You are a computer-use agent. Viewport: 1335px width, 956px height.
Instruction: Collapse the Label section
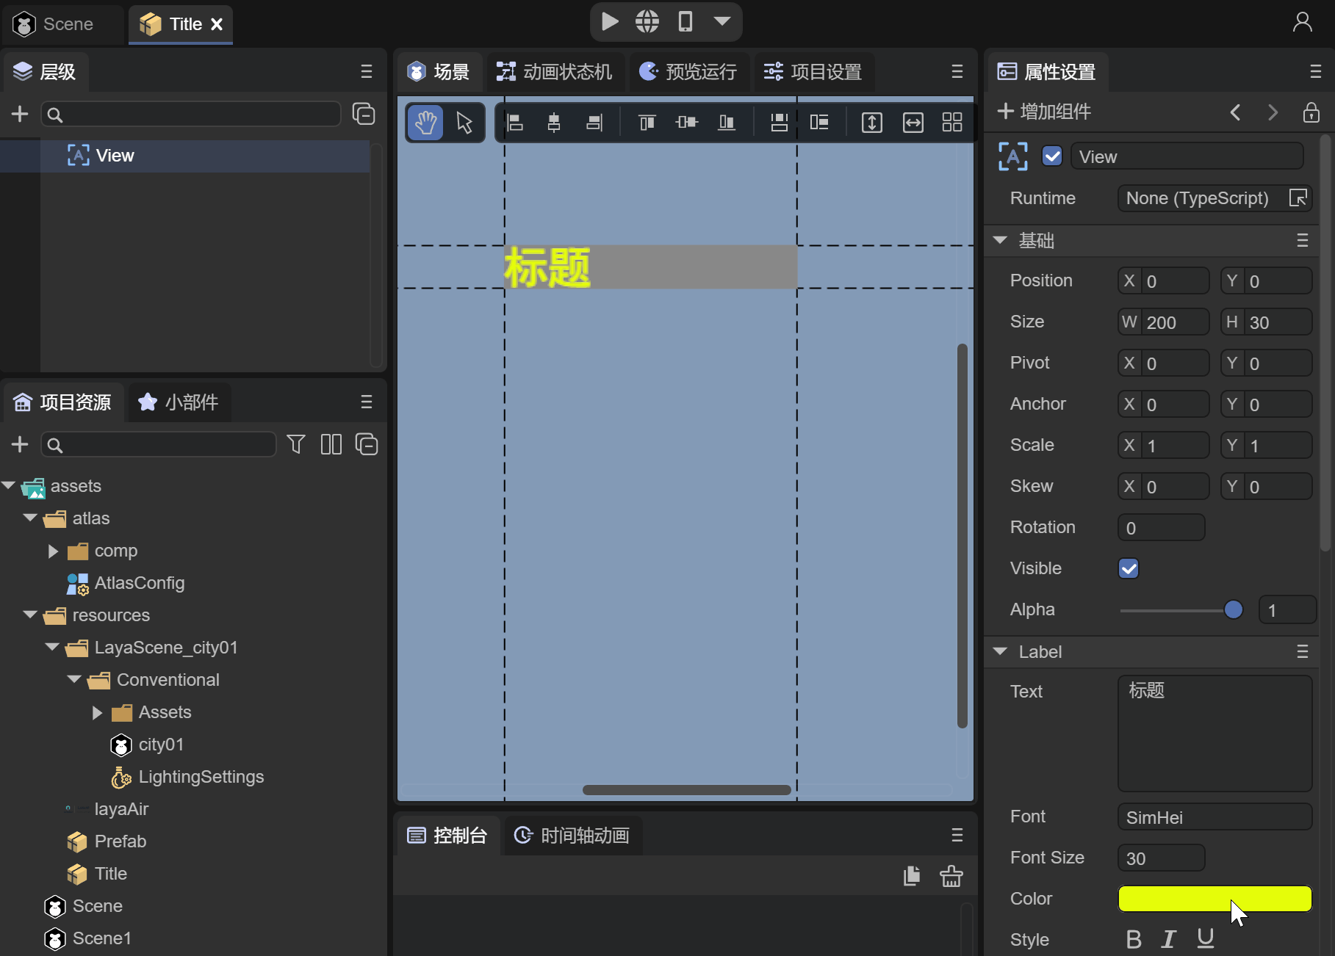(x=1000, y=651)
